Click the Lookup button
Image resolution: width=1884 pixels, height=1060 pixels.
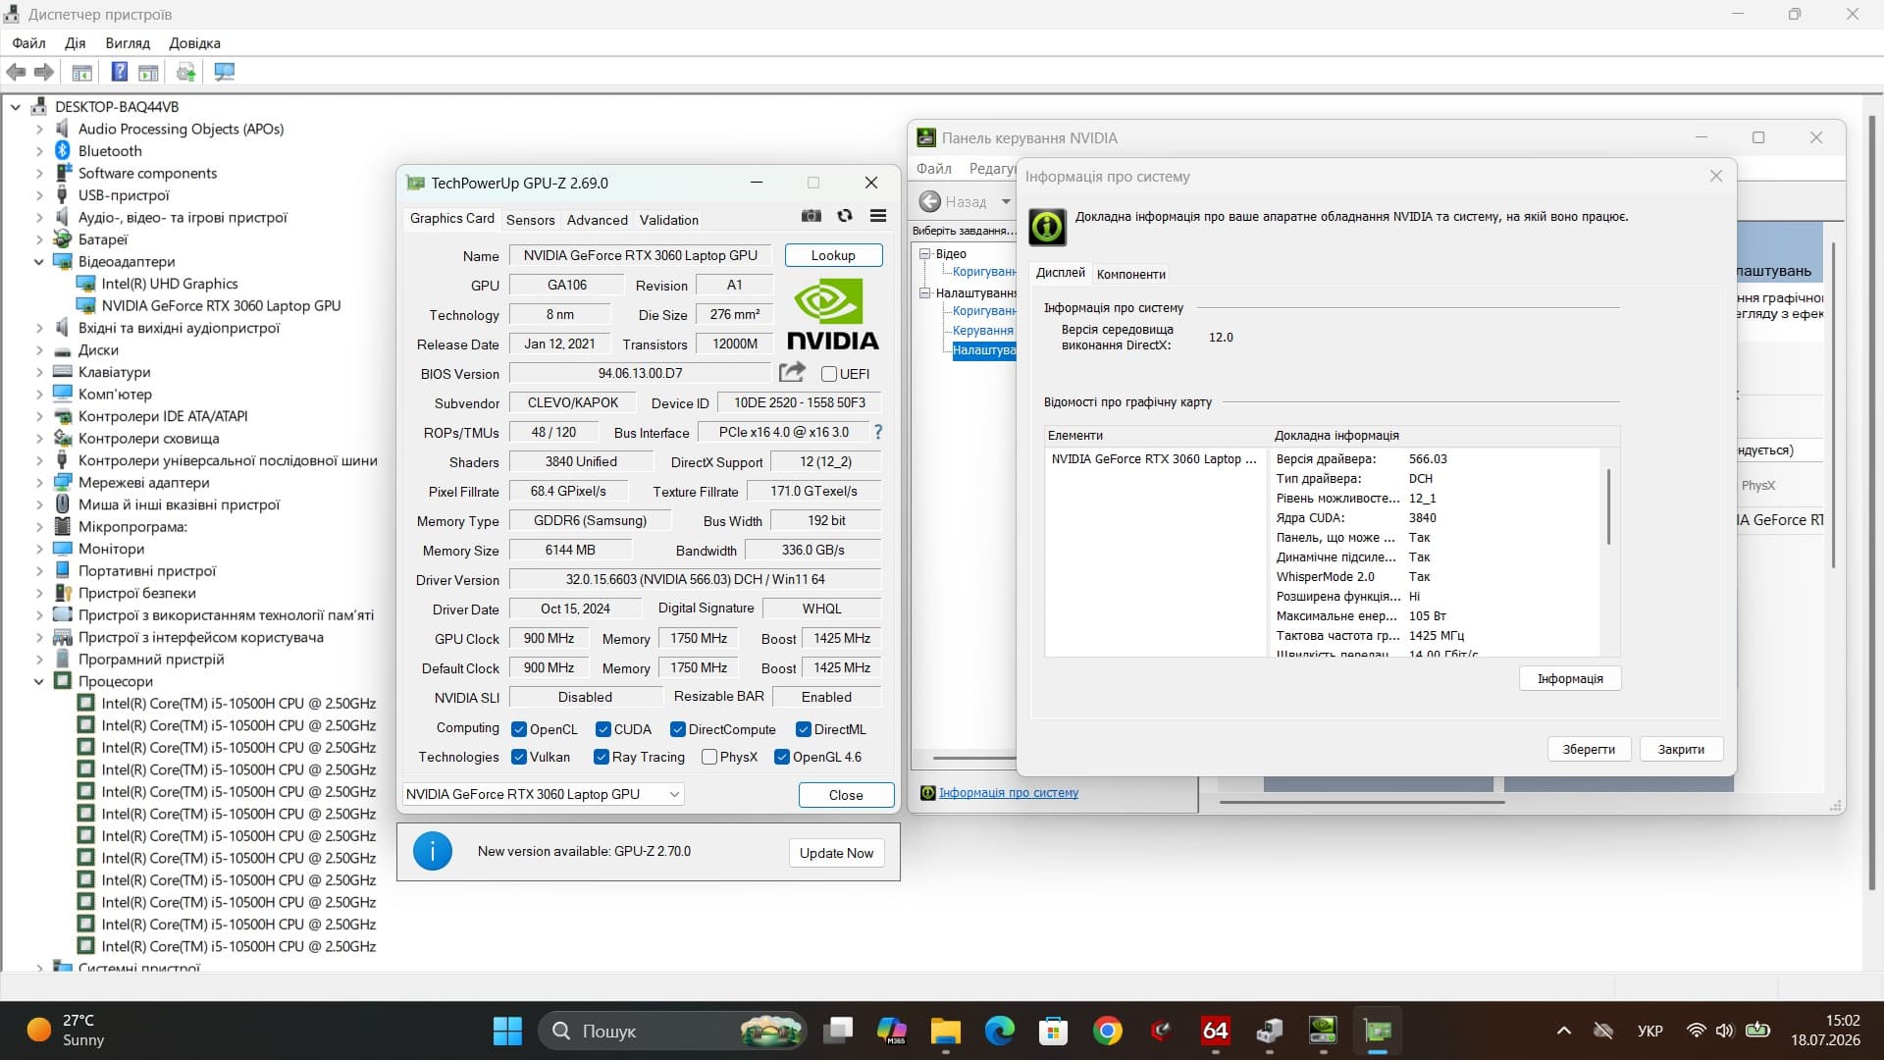833,255
